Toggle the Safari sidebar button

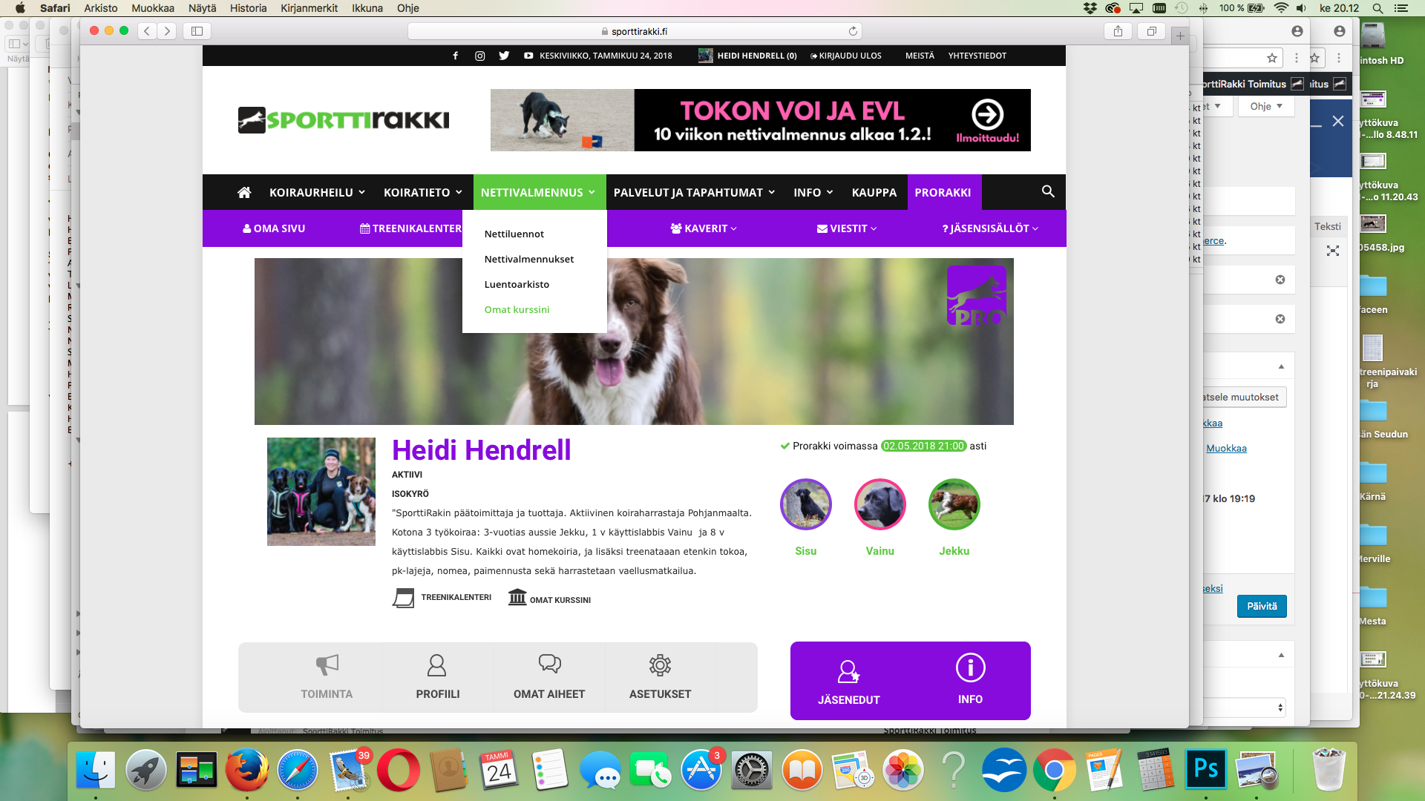point(197,31)
